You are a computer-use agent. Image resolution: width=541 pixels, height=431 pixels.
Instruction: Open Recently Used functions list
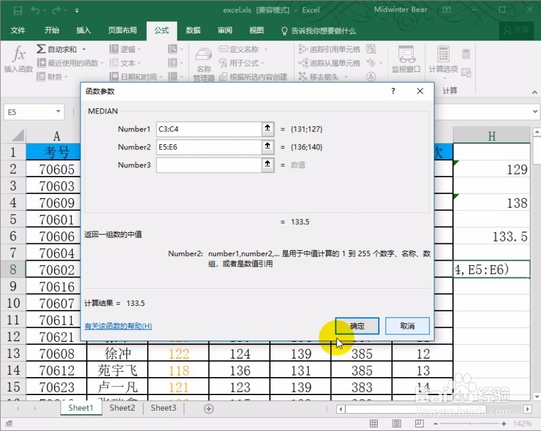pos(71,63)
